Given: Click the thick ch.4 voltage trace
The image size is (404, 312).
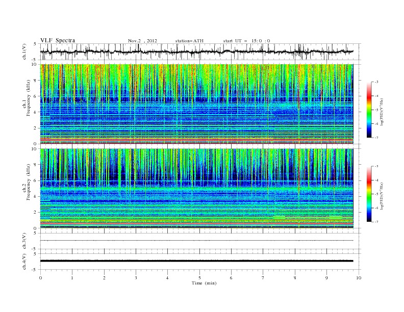Looking at the screenshot, I should point(196,261).
